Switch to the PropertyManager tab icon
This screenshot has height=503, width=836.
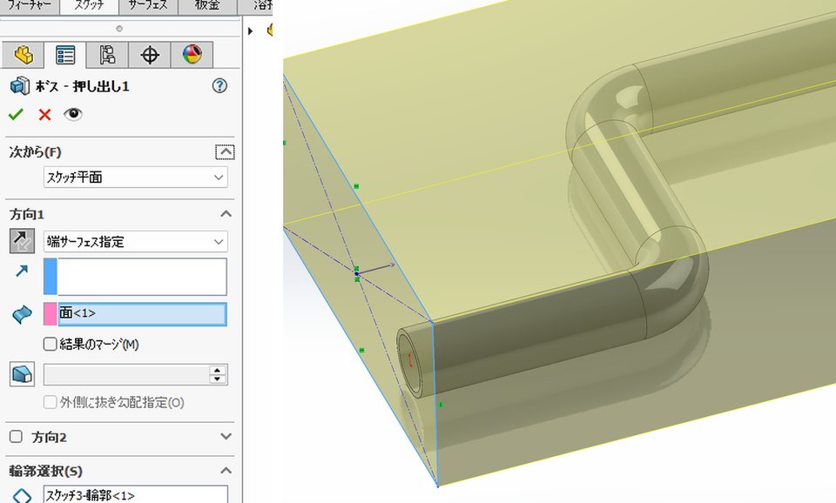(65, 54)
